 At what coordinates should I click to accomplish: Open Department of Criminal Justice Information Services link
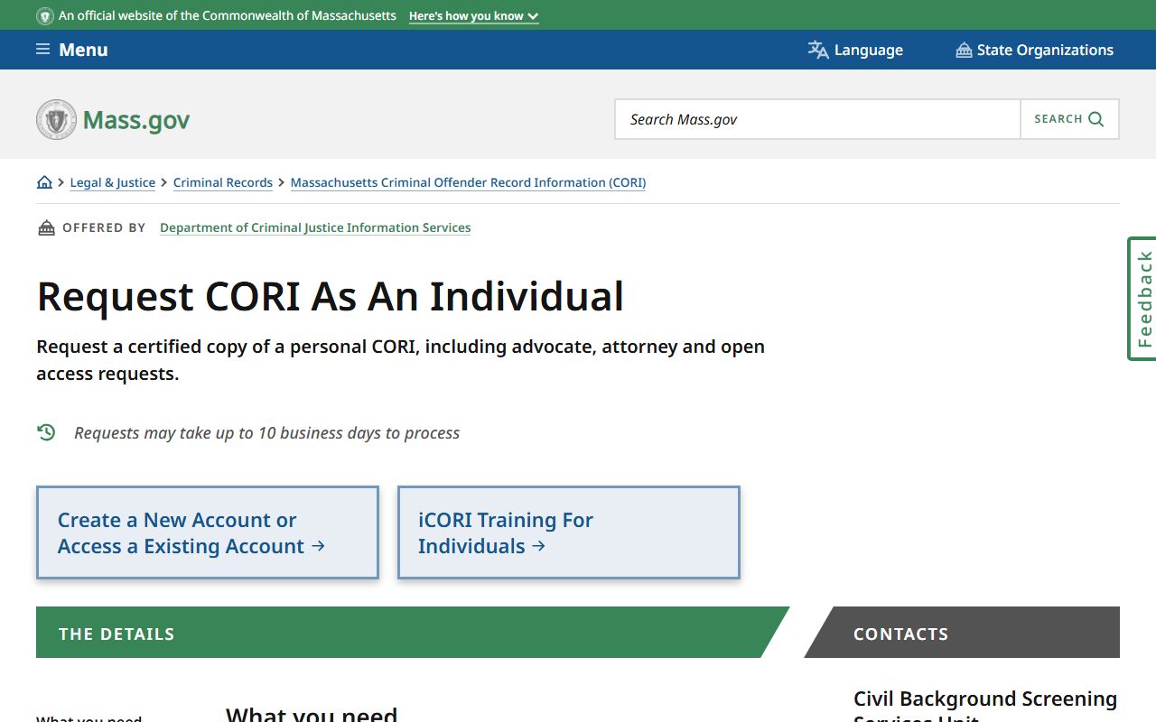(x=315, y=227)
